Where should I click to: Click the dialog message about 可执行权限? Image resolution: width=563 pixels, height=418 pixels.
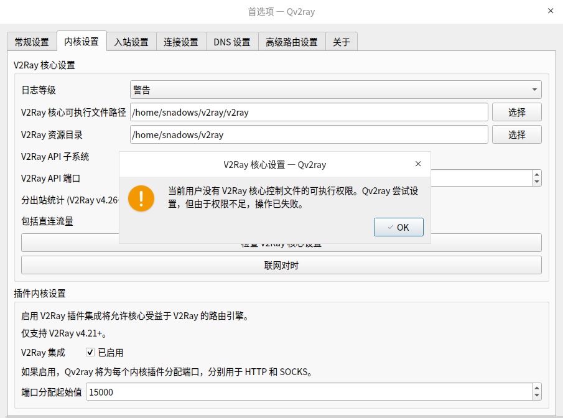[293, 198]
